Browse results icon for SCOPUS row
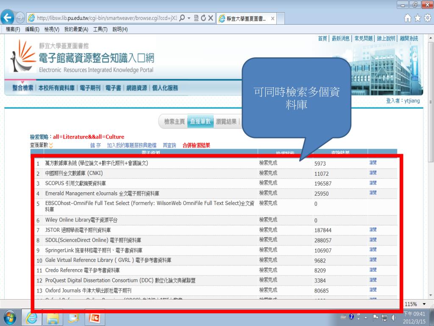The width and height of the screenshot is (434, 326). point(373,183)
